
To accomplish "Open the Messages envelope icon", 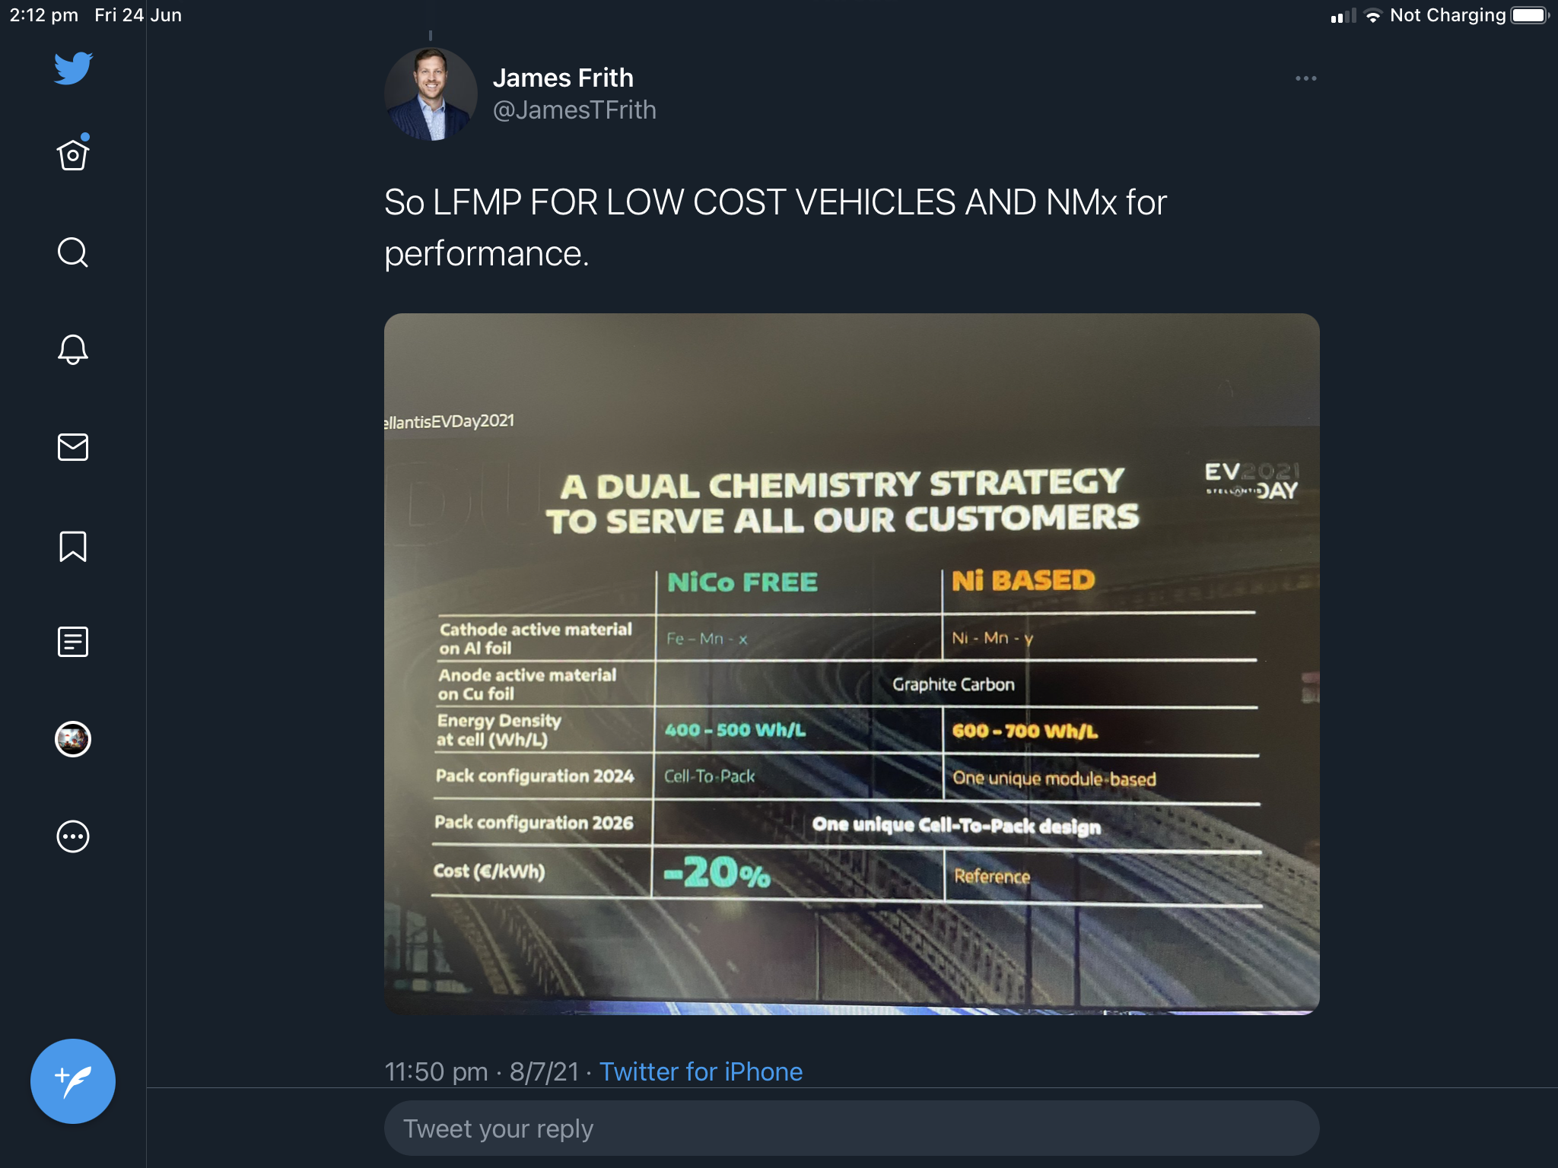I will pos(73,447).
